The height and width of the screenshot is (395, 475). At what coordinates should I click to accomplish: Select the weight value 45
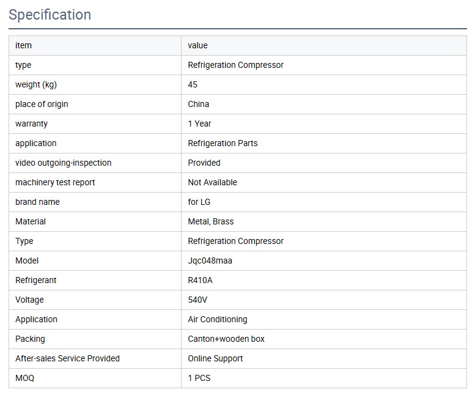pos(193,84)
